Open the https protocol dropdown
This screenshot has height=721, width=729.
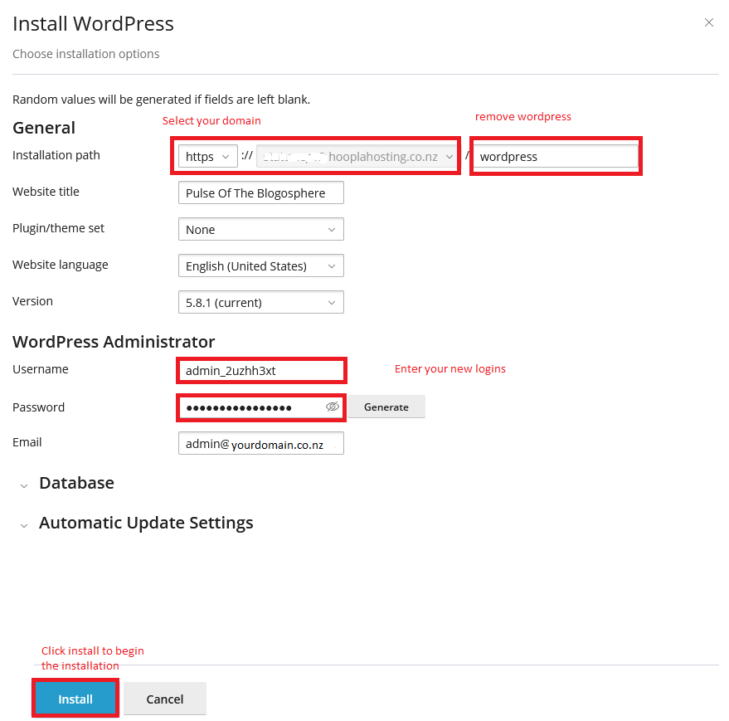point(207,157)
